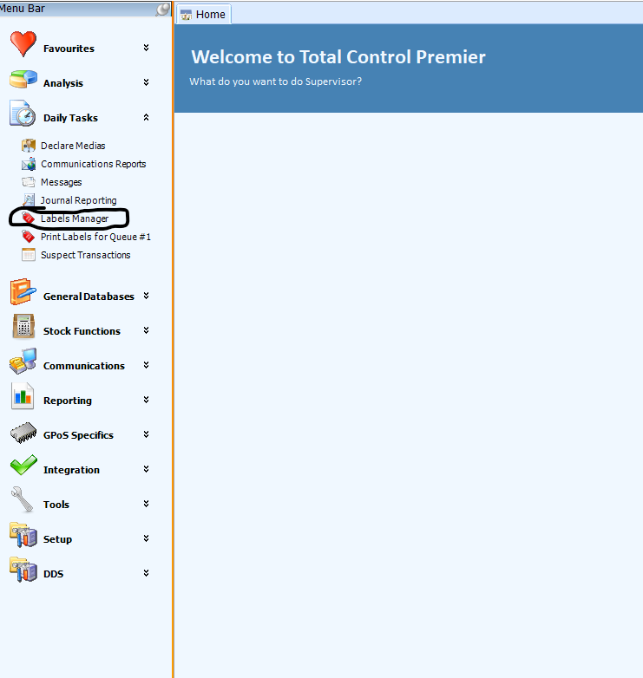
Task: Click the Tools heading text
Action: coord(56,505)
